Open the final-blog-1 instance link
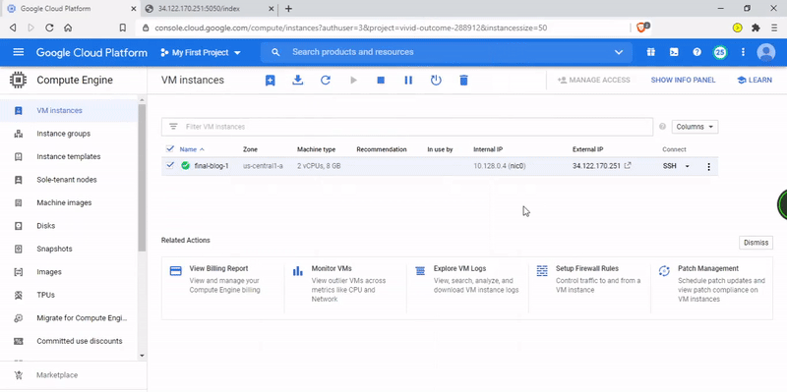The width and height of the screenshot is (787, 392). click(x=212, y=166)
